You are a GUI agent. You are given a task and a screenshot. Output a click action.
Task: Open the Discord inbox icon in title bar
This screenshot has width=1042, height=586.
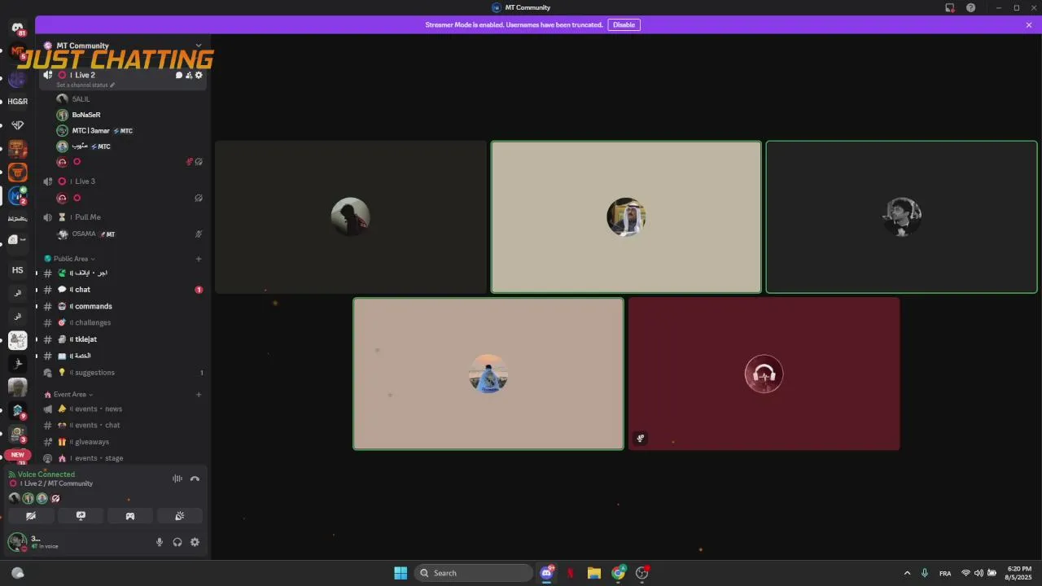950,8
